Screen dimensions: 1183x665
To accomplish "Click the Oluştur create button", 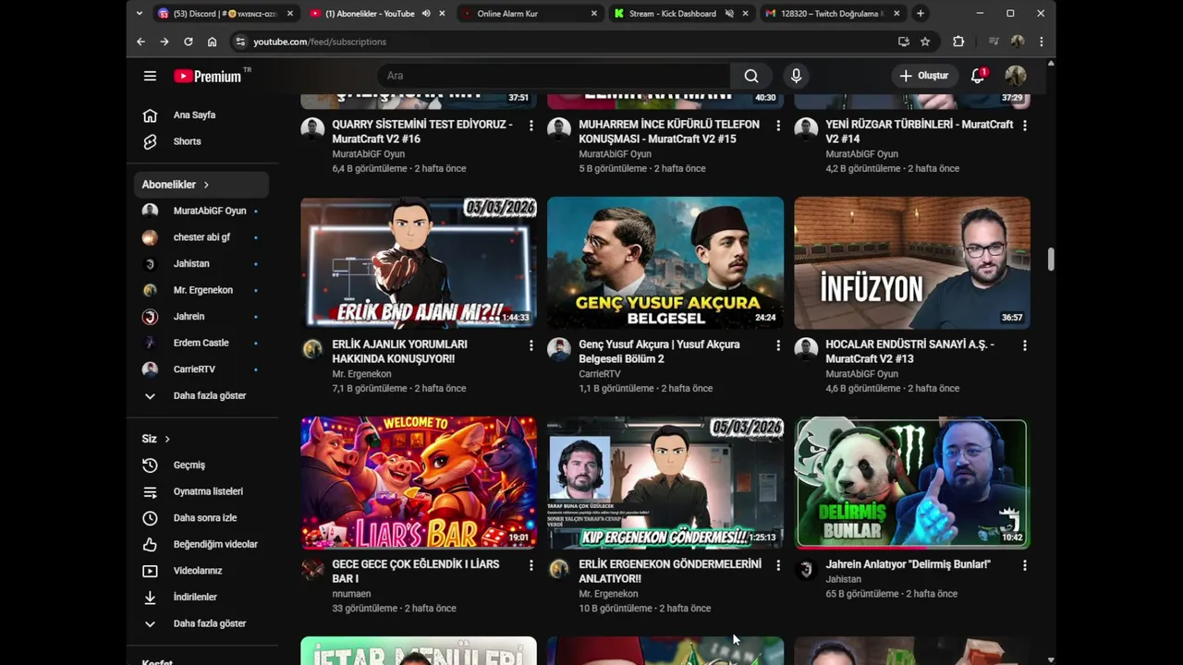I will point(923,76).
